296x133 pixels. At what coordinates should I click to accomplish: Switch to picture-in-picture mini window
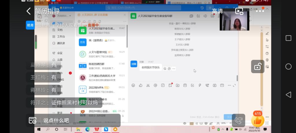click(239, 11)
